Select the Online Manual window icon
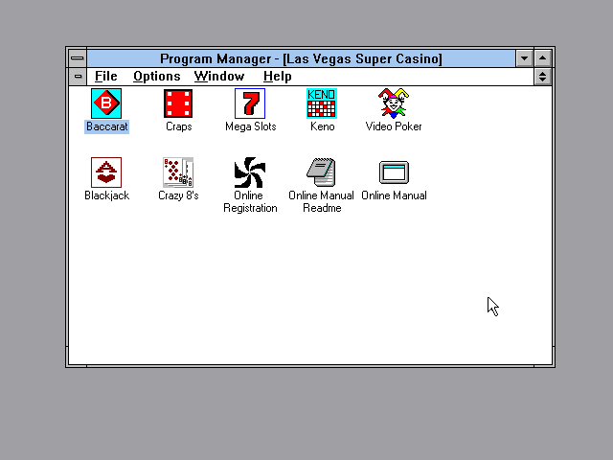Screen dimensions: 613x460 pos(394,172)
